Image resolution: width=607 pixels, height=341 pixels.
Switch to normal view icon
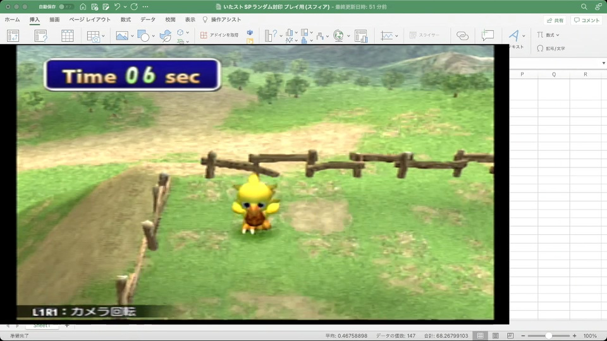click(x=481, y=335)
